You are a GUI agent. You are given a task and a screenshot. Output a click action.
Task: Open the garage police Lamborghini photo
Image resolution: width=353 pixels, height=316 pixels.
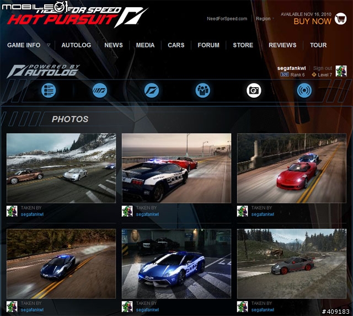(176, 264)
